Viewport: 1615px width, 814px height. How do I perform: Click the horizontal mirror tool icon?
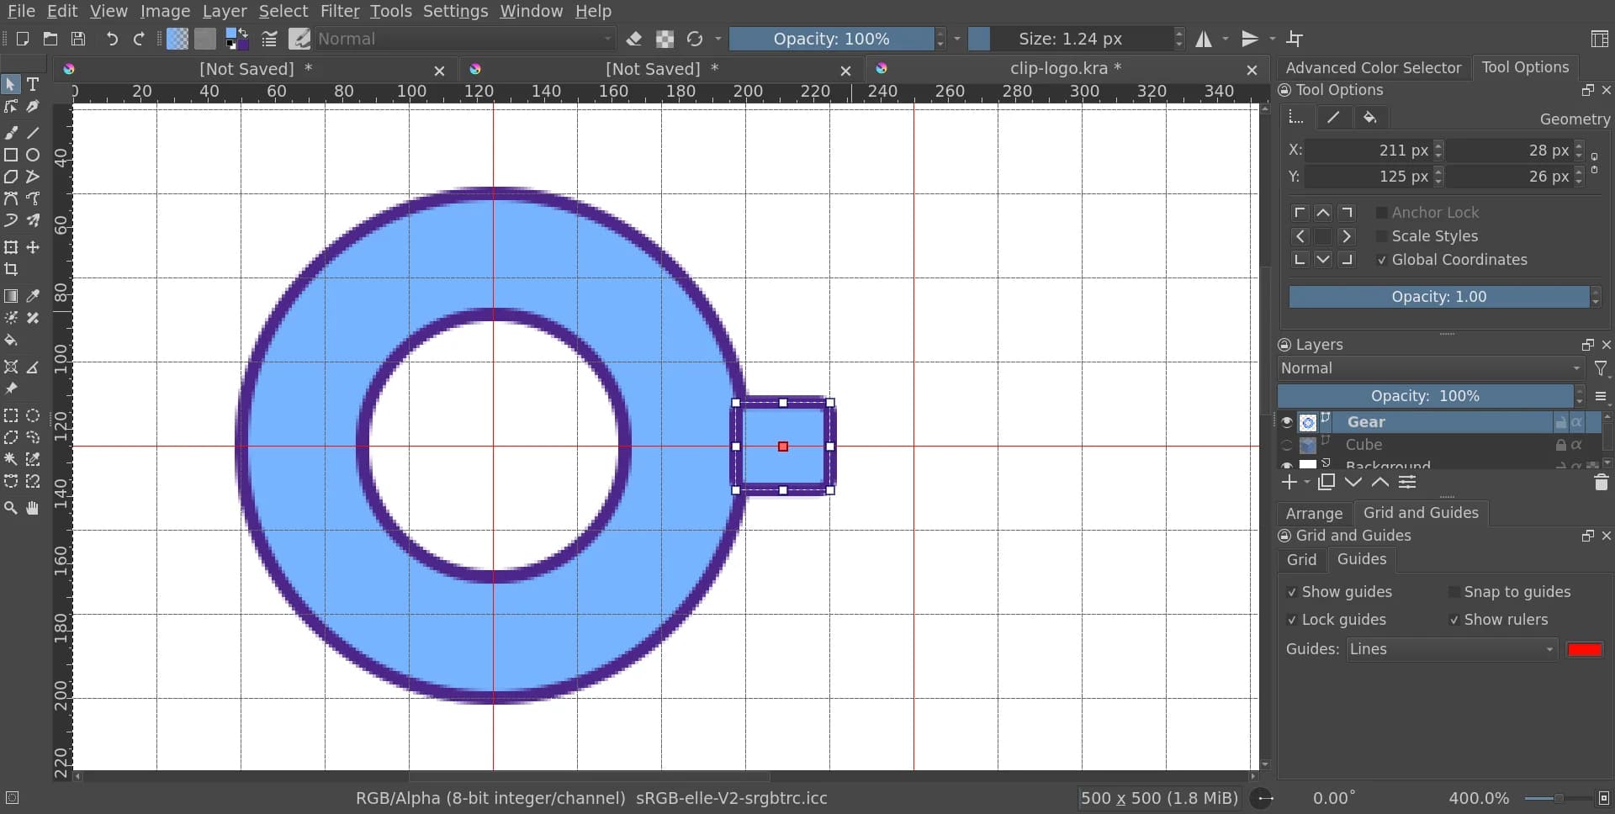pyautogui.click(x=1204, y=39)
